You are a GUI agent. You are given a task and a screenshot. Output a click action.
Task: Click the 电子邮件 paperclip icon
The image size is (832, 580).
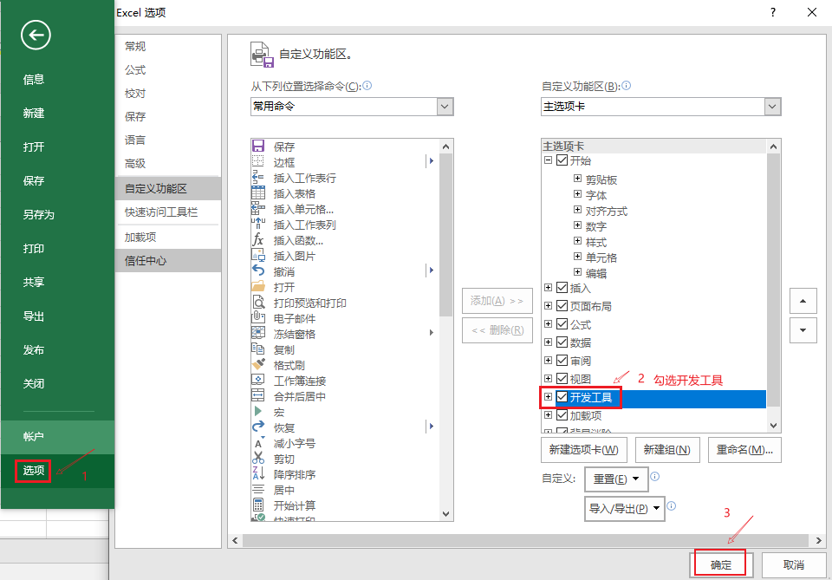[x=258, y=317]
